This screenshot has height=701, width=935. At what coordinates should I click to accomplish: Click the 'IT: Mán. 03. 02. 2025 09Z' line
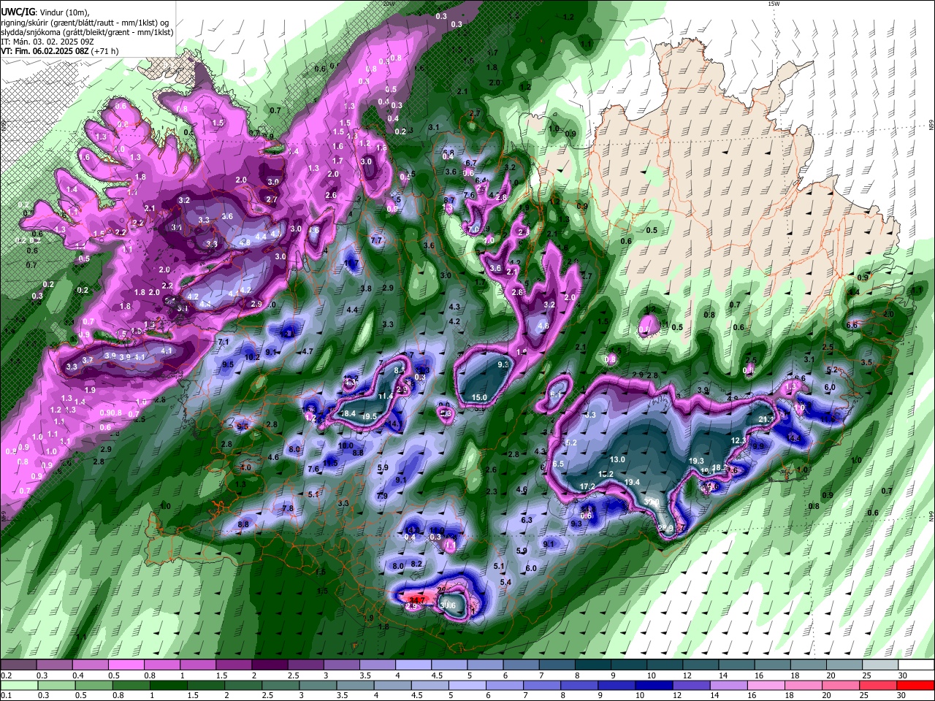pos(47,42)
